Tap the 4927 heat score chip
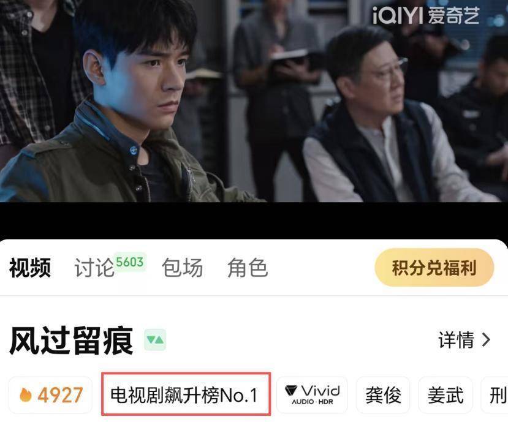 50,395
